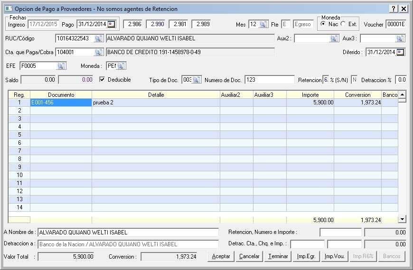The width and height of the screenshot is (413, 270).
Task: Click the Bancos button
Action: (x=392, y=256)
